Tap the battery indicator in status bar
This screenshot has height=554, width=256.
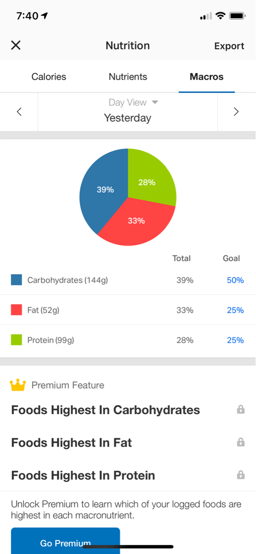pyautogui.click(x=237, y=15)
